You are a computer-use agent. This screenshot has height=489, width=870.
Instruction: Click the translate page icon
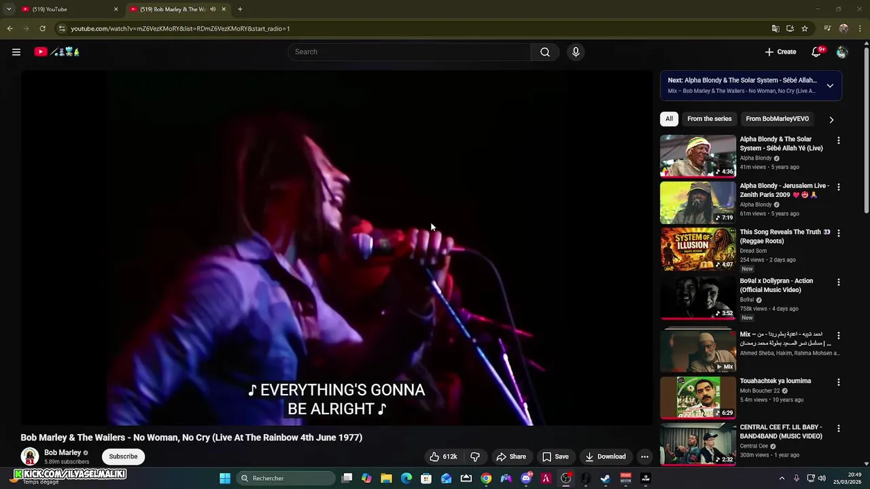(776, 29)
